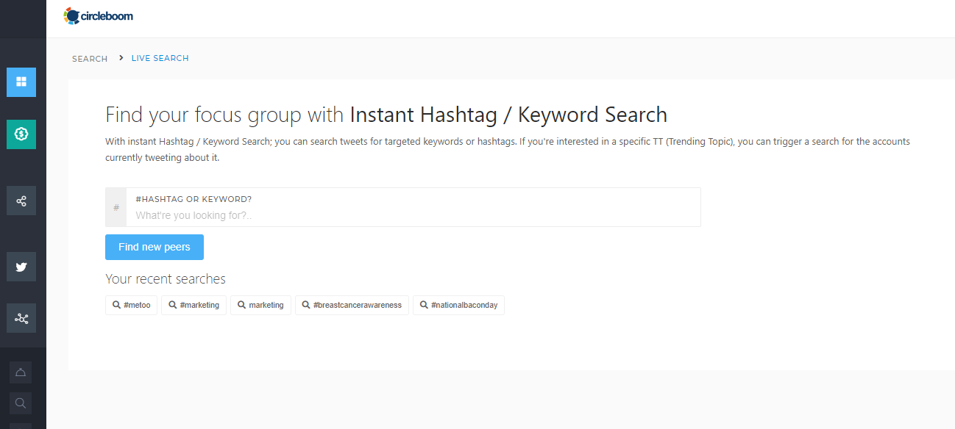Click the breadcrumb chevron separator

[121, 58]
